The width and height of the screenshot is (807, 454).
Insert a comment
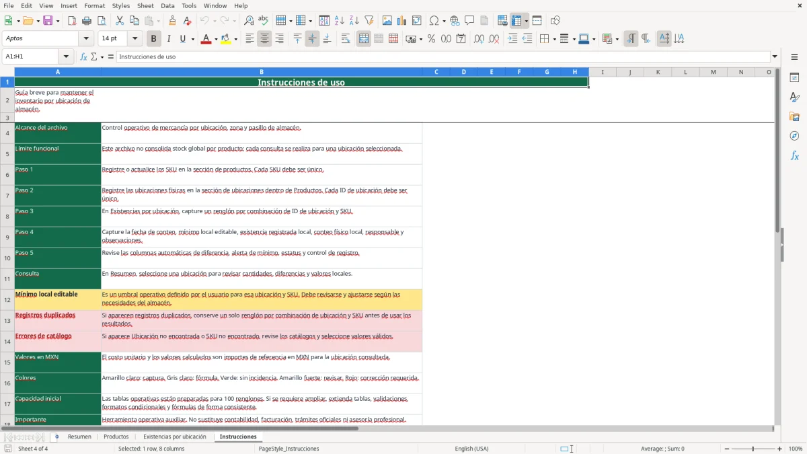point(469,21)
